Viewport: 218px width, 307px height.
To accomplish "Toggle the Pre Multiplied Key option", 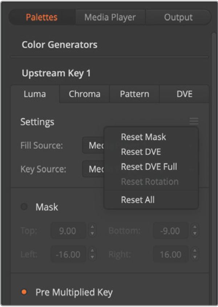I will 24,292.
